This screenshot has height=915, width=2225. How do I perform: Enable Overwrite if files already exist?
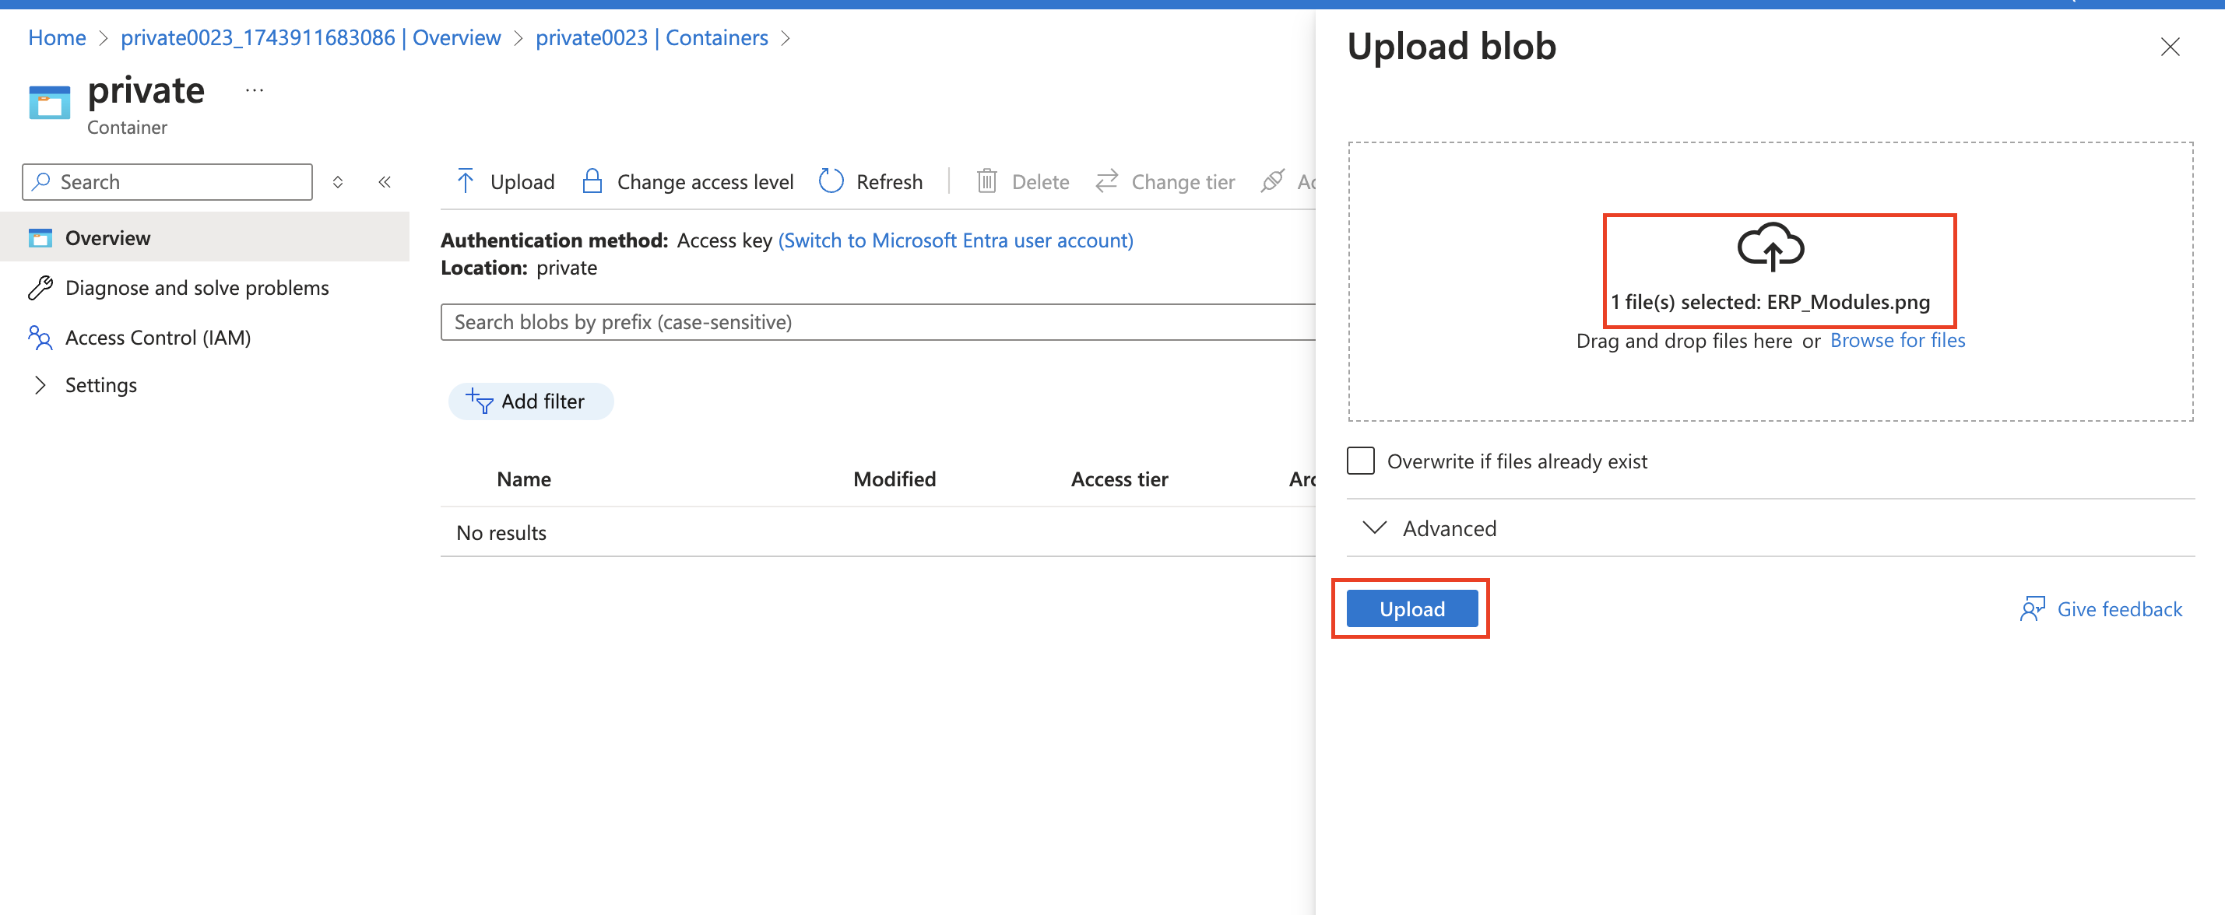click(x=1360, y=460)
